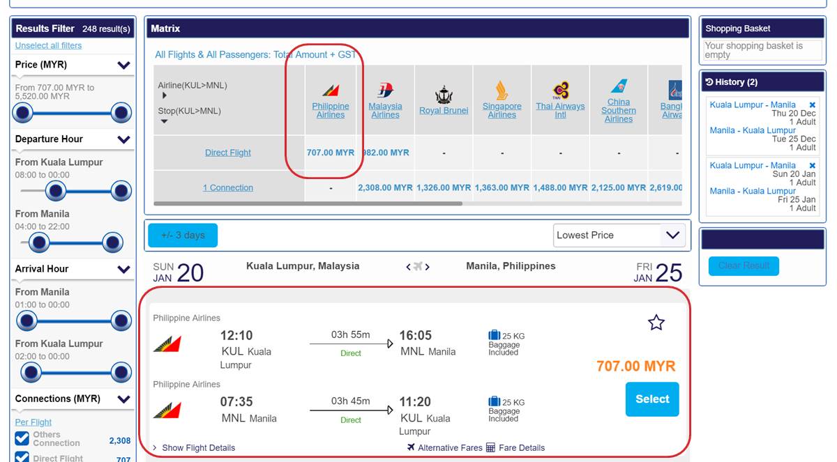This screenshot has width=837, height=462.
Task: Toggle the Direct Flight checkbox
Action: pos(22,458)
